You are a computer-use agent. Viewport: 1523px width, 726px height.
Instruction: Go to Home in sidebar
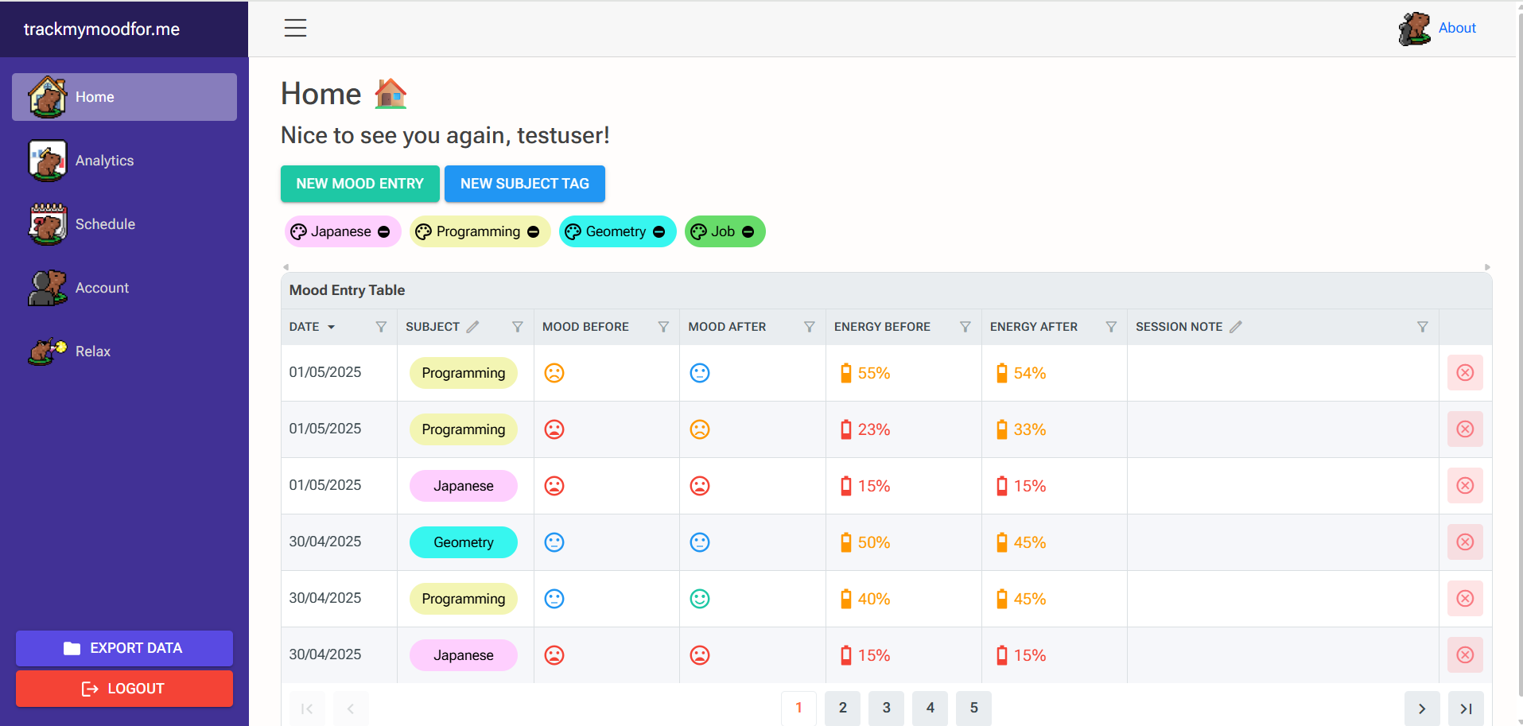tap(124, 97)
